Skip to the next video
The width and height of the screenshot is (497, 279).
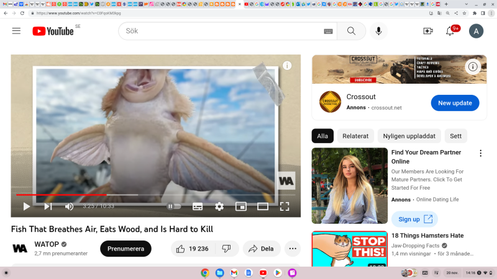[x=48, y=206]
